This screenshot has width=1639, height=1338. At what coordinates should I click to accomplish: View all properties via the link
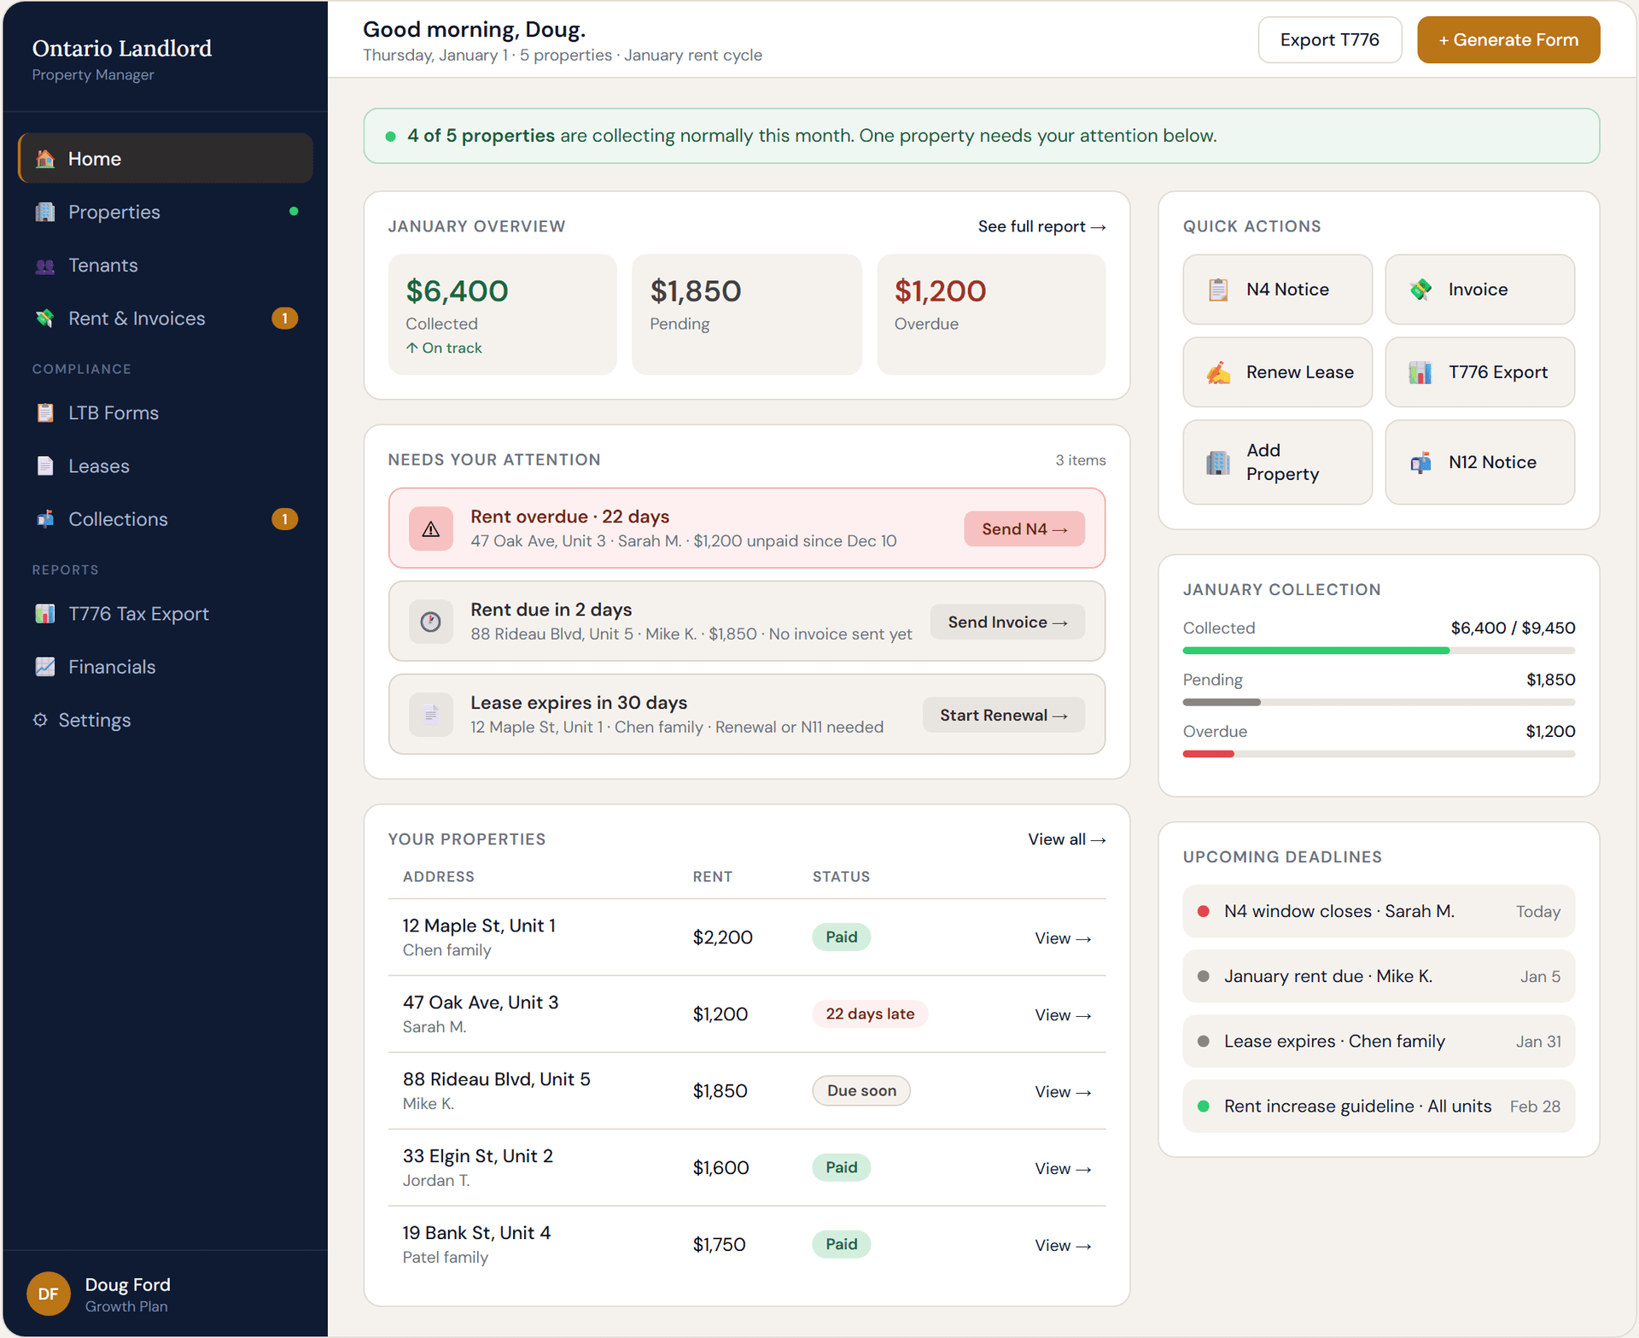[x=1066, y=838]
